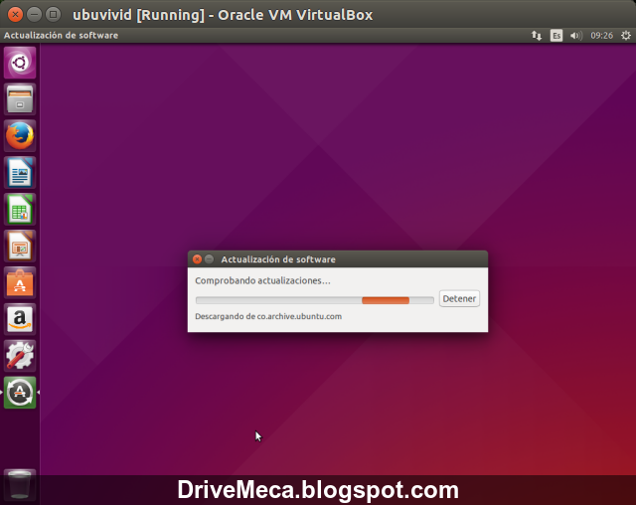Viewport: 636px width, 505px height.
Task: Open the sound volume indicator
Action: 576,36
